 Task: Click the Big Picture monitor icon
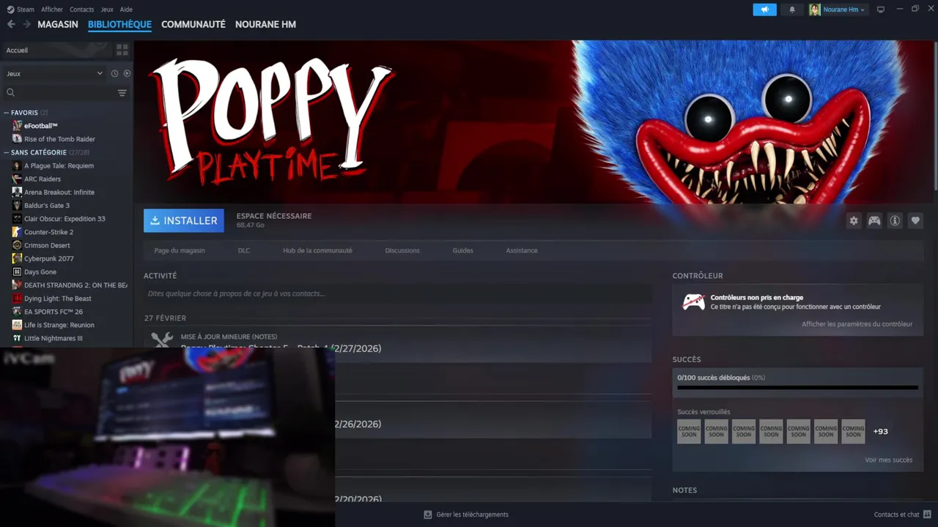[881, 10]
